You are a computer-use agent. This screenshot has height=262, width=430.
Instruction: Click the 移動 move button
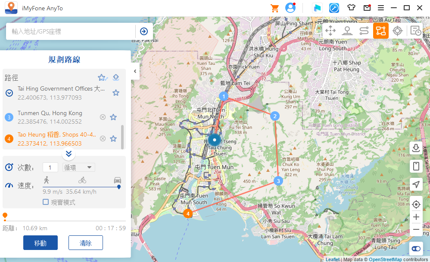(x=41, y=243)
